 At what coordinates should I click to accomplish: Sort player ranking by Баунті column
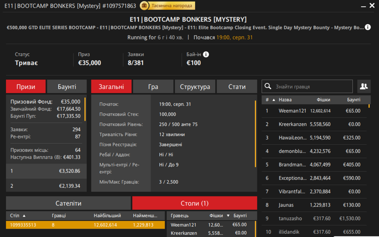(x=353, y=100)
